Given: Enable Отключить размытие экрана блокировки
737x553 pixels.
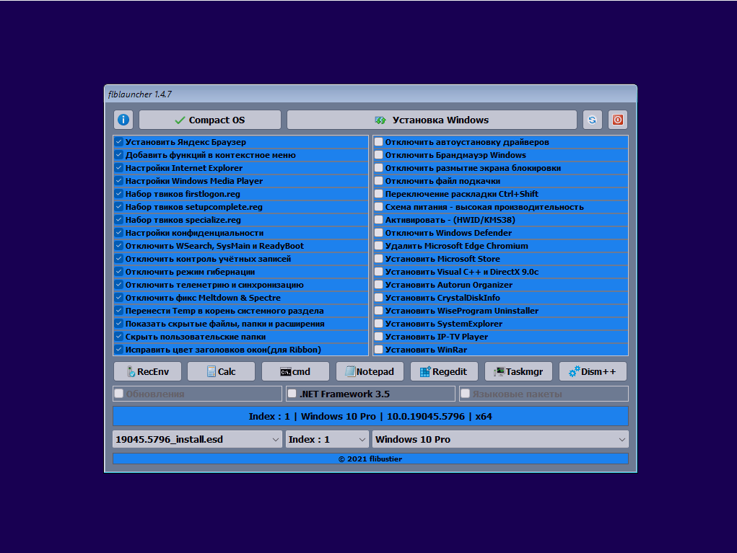Looking at the screenshot, I should [x=379, y=167].
